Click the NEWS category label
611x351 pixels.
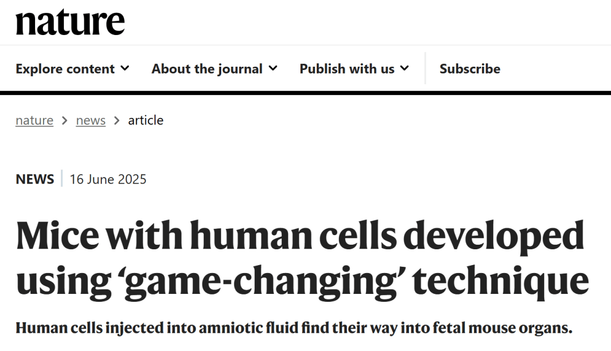point(35,179)
